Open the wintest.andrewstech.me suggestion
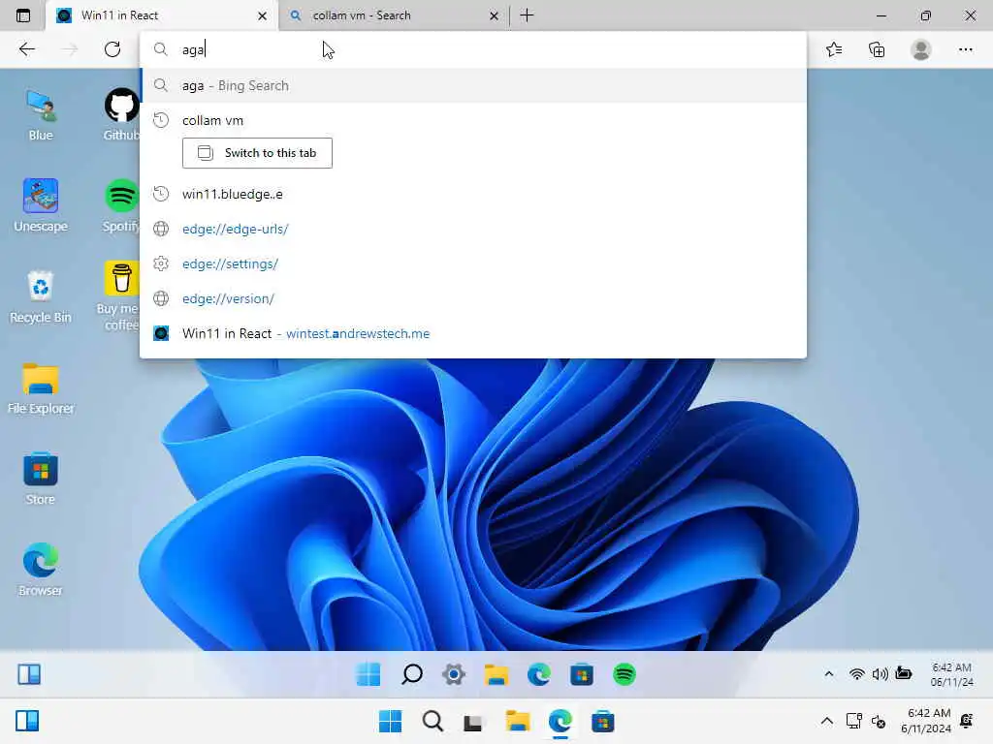This screenshot has width=993, height=744. (473, 333)
